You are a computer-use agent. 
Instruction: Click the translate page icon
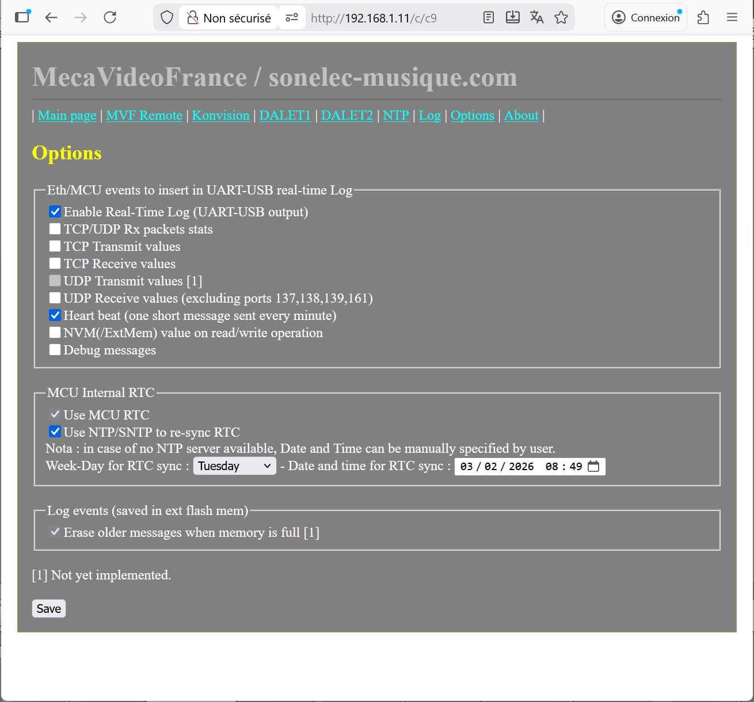(536, 17)
